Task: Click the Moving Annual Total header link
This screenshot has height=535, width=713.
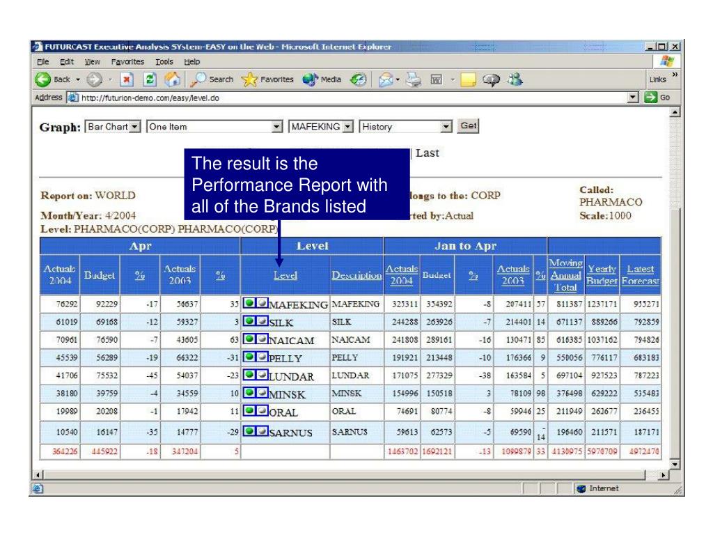Action: [x=565, y=274]
